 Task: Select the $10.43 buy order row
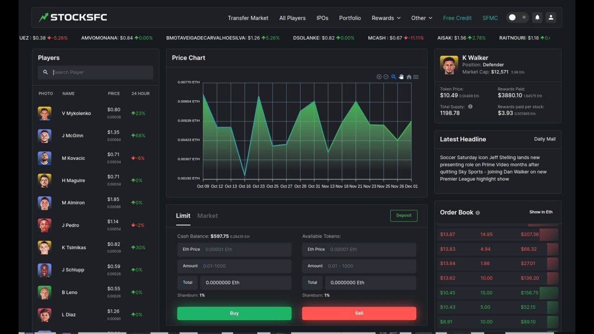pos(498,307)
